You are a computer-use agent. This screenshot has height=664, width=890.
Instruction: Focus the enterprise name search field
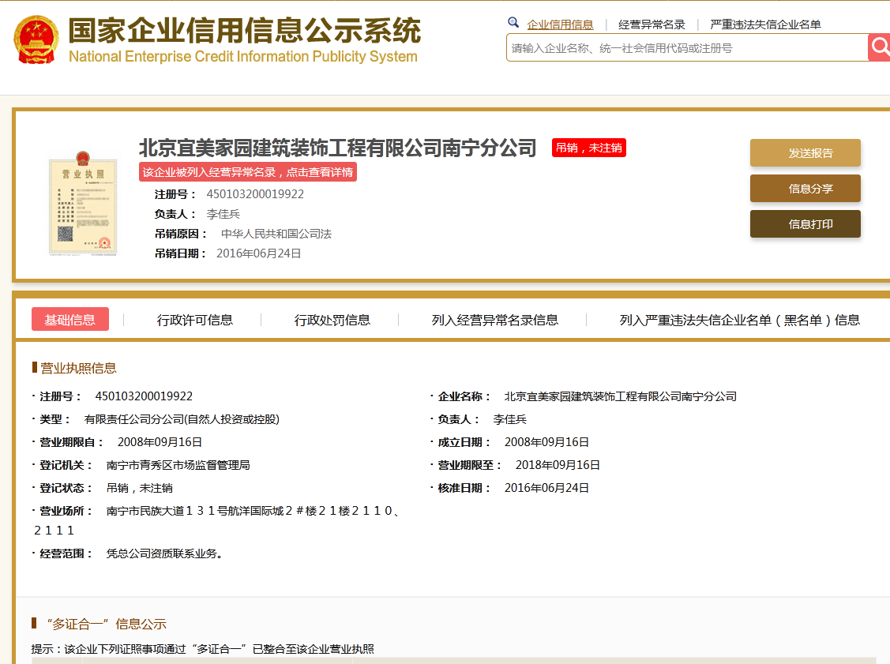coord(687,47)
